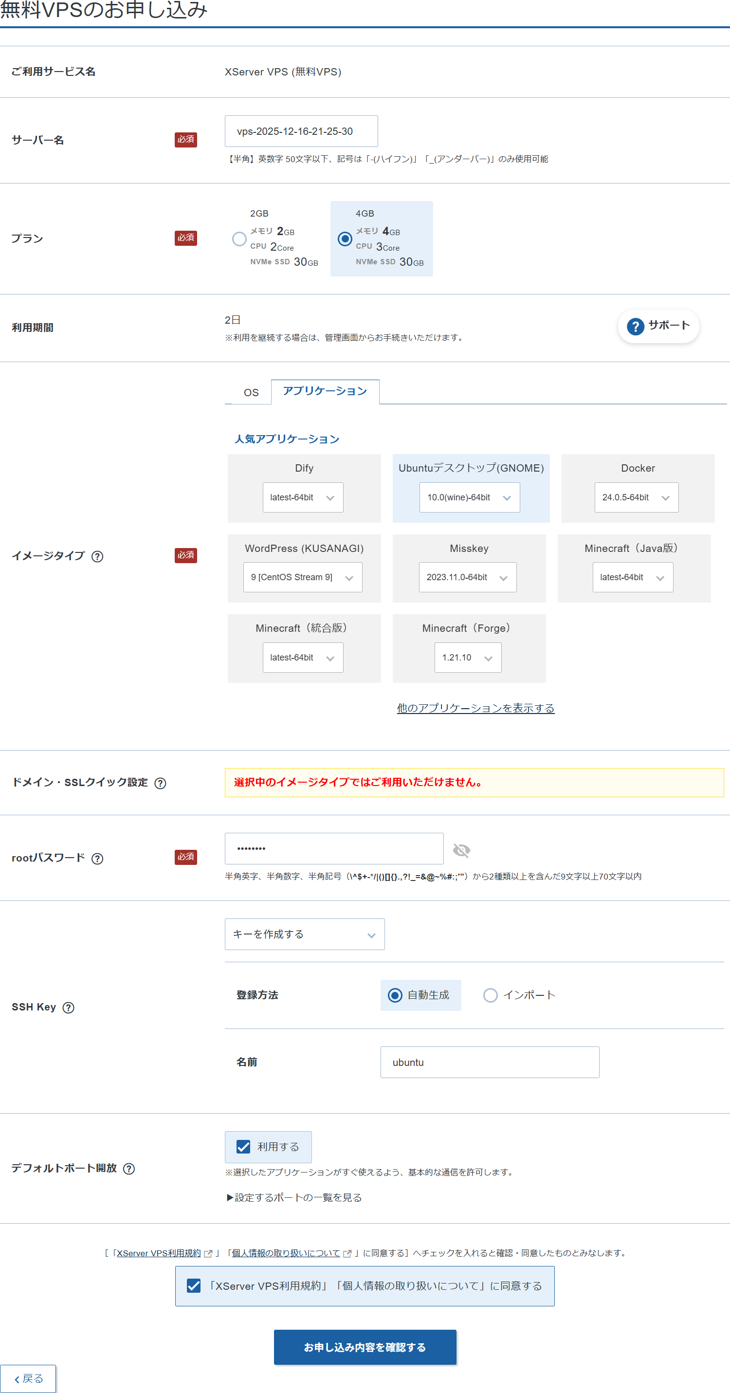Open 個人情報の取り扱いについて link
The image size is (730, 1393).
(x=286, y=1253)
